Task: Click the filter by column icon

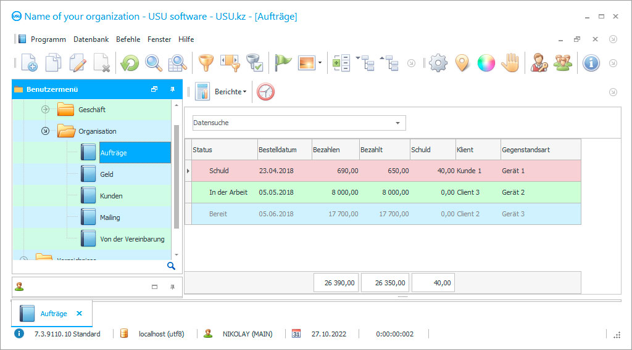Action: click(230, 63)
